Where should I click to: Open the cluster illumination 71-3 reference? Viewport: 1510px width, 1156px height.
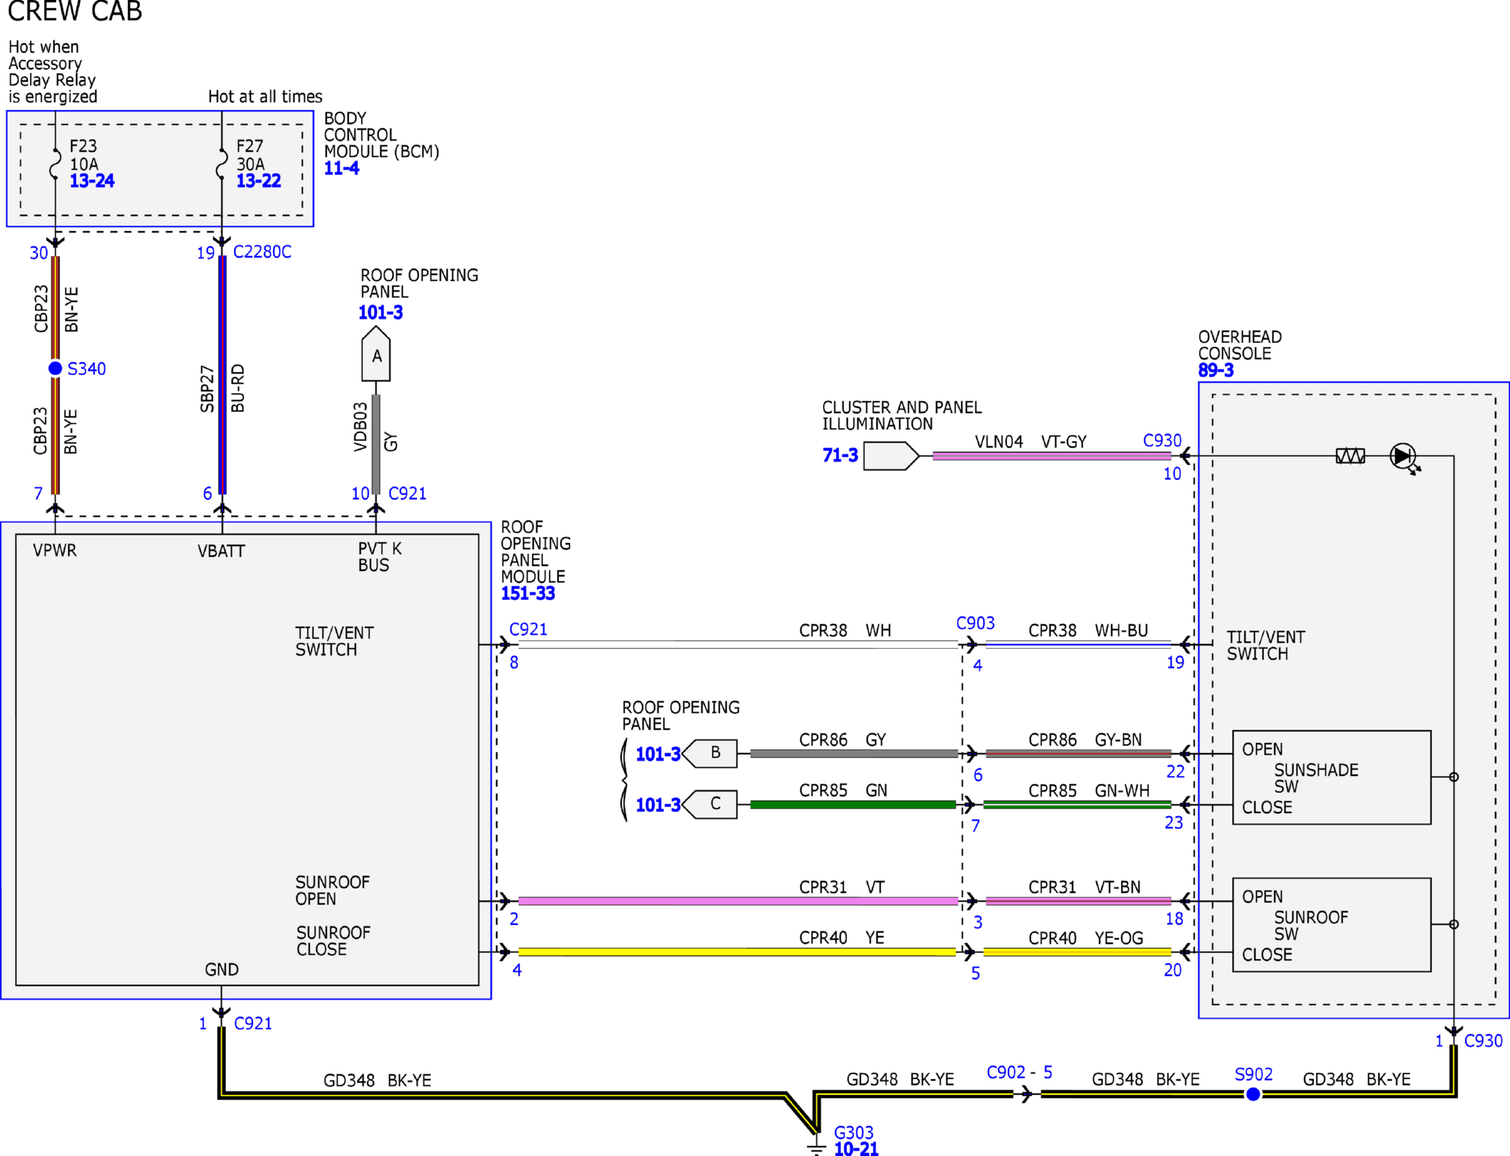[840, 455]
